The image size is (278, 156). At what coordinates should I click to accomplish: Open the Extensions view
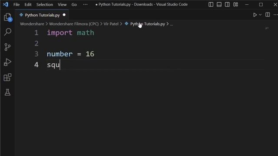7,77
